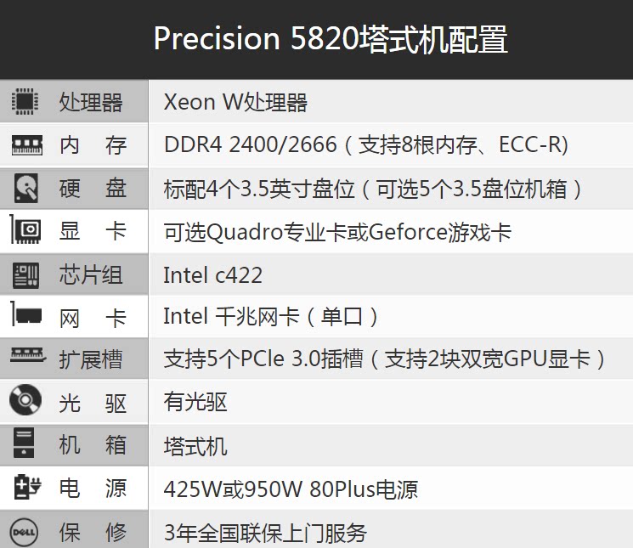633x548 pixels.
Task: Click the Xeon W处理器 text
Action: tap(235, 103)
